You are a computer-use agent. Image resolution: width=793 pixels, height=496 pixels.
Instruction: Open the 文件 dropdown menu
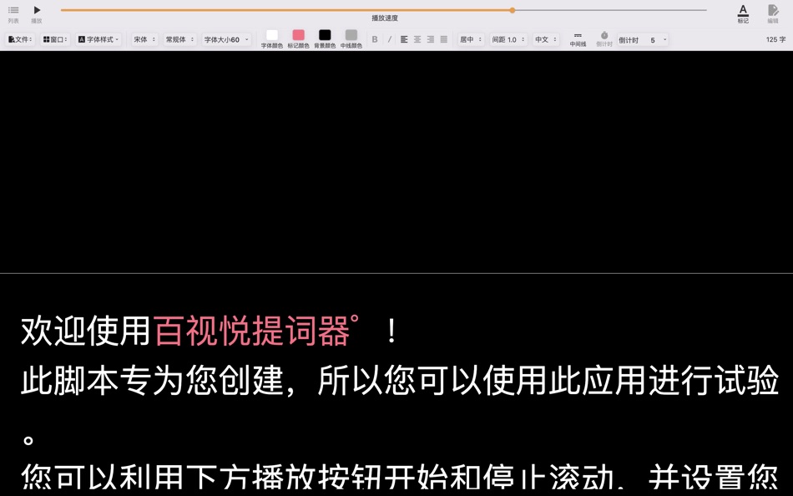click(x=20, y=39)
